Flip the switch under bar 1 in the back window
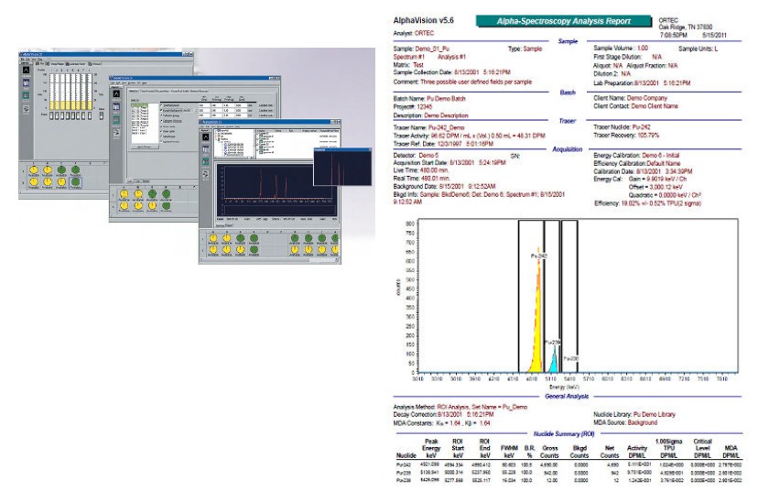Viewport: 758px width, 491px height. 52,115
